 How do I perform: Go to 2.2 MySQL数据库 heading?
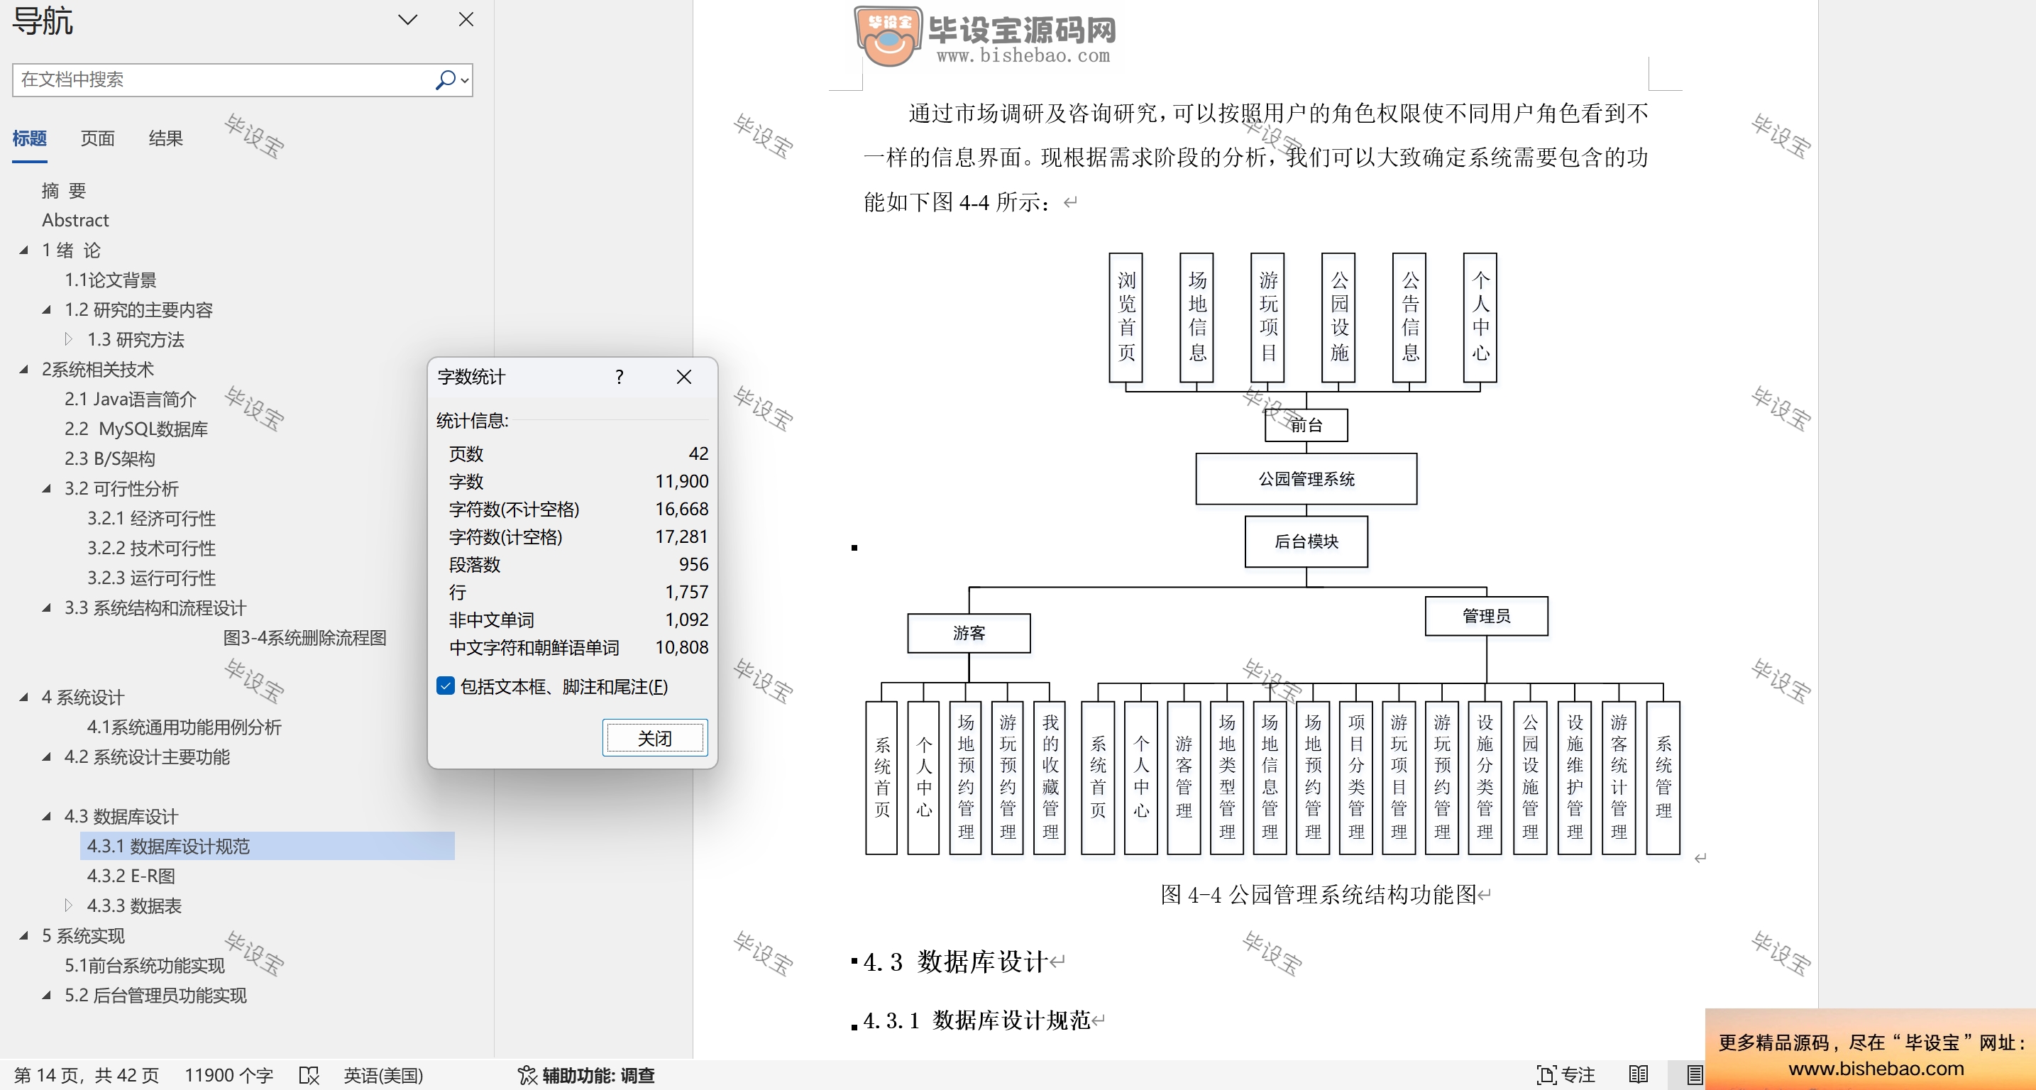[x=136, y=429]
